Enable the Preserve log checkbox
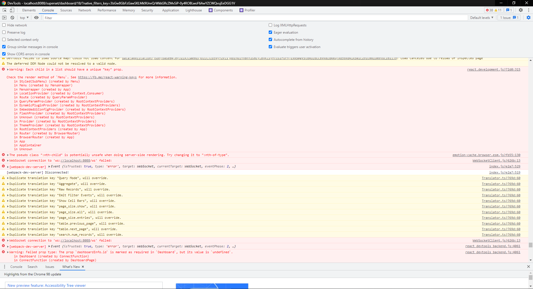The image size is (533, 289). pos(4,32)
